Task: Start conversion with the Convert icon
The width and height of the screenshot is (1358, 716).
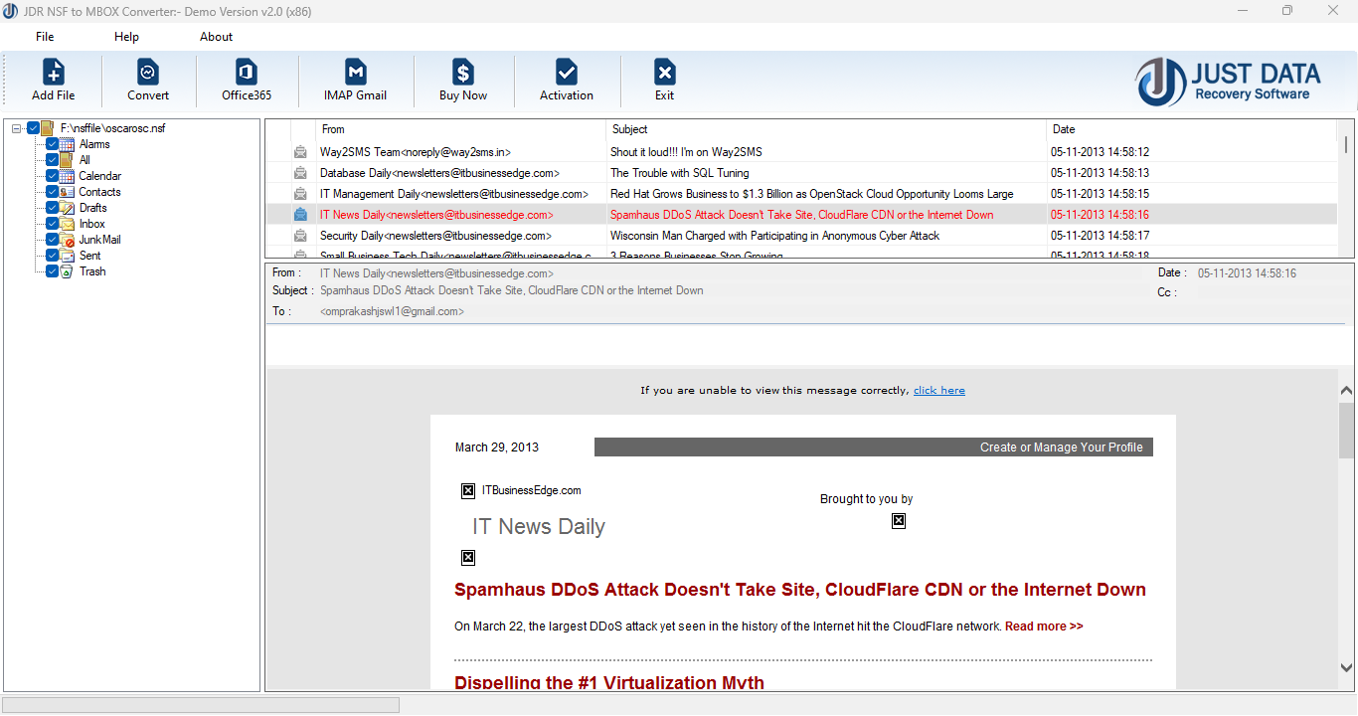Action: click(x=148, y=72)
